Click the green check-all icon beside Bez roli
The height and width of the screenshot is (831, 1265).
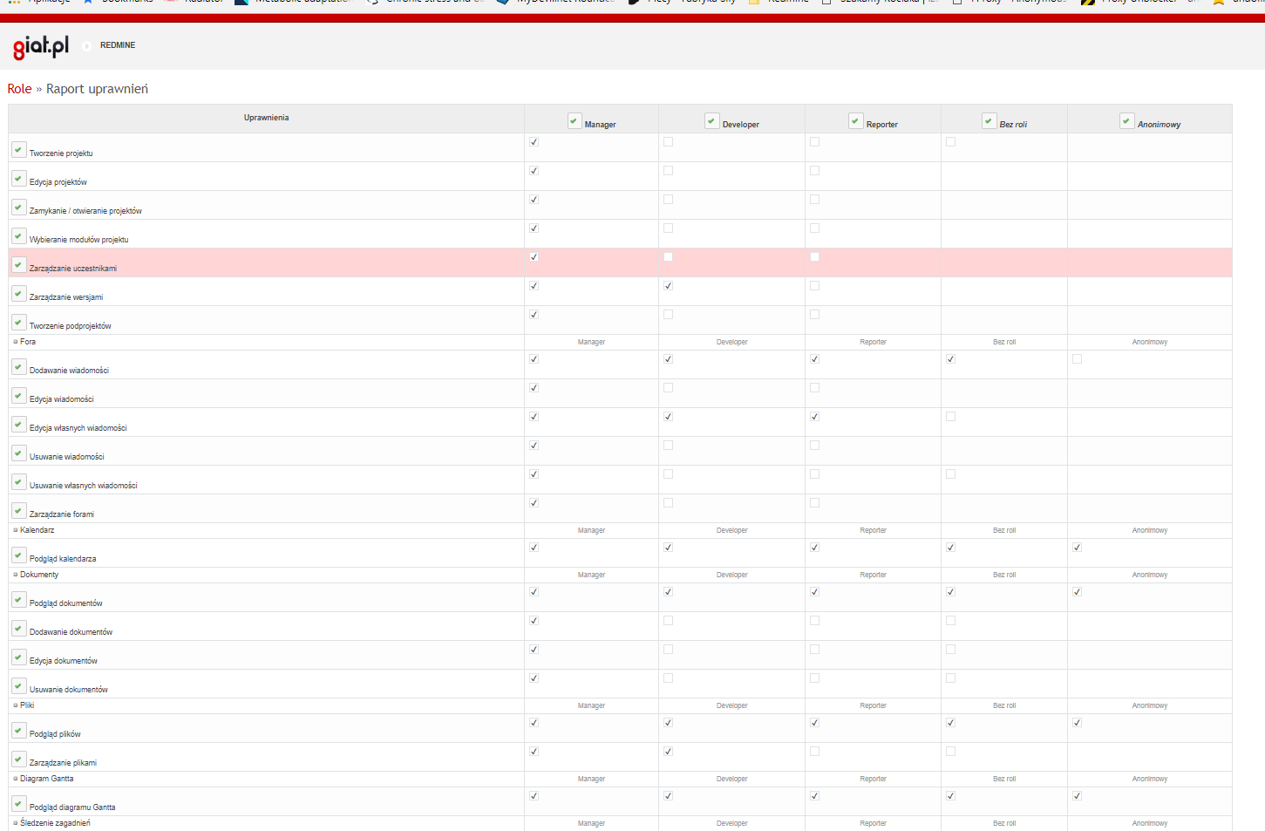tap(990, 121)
